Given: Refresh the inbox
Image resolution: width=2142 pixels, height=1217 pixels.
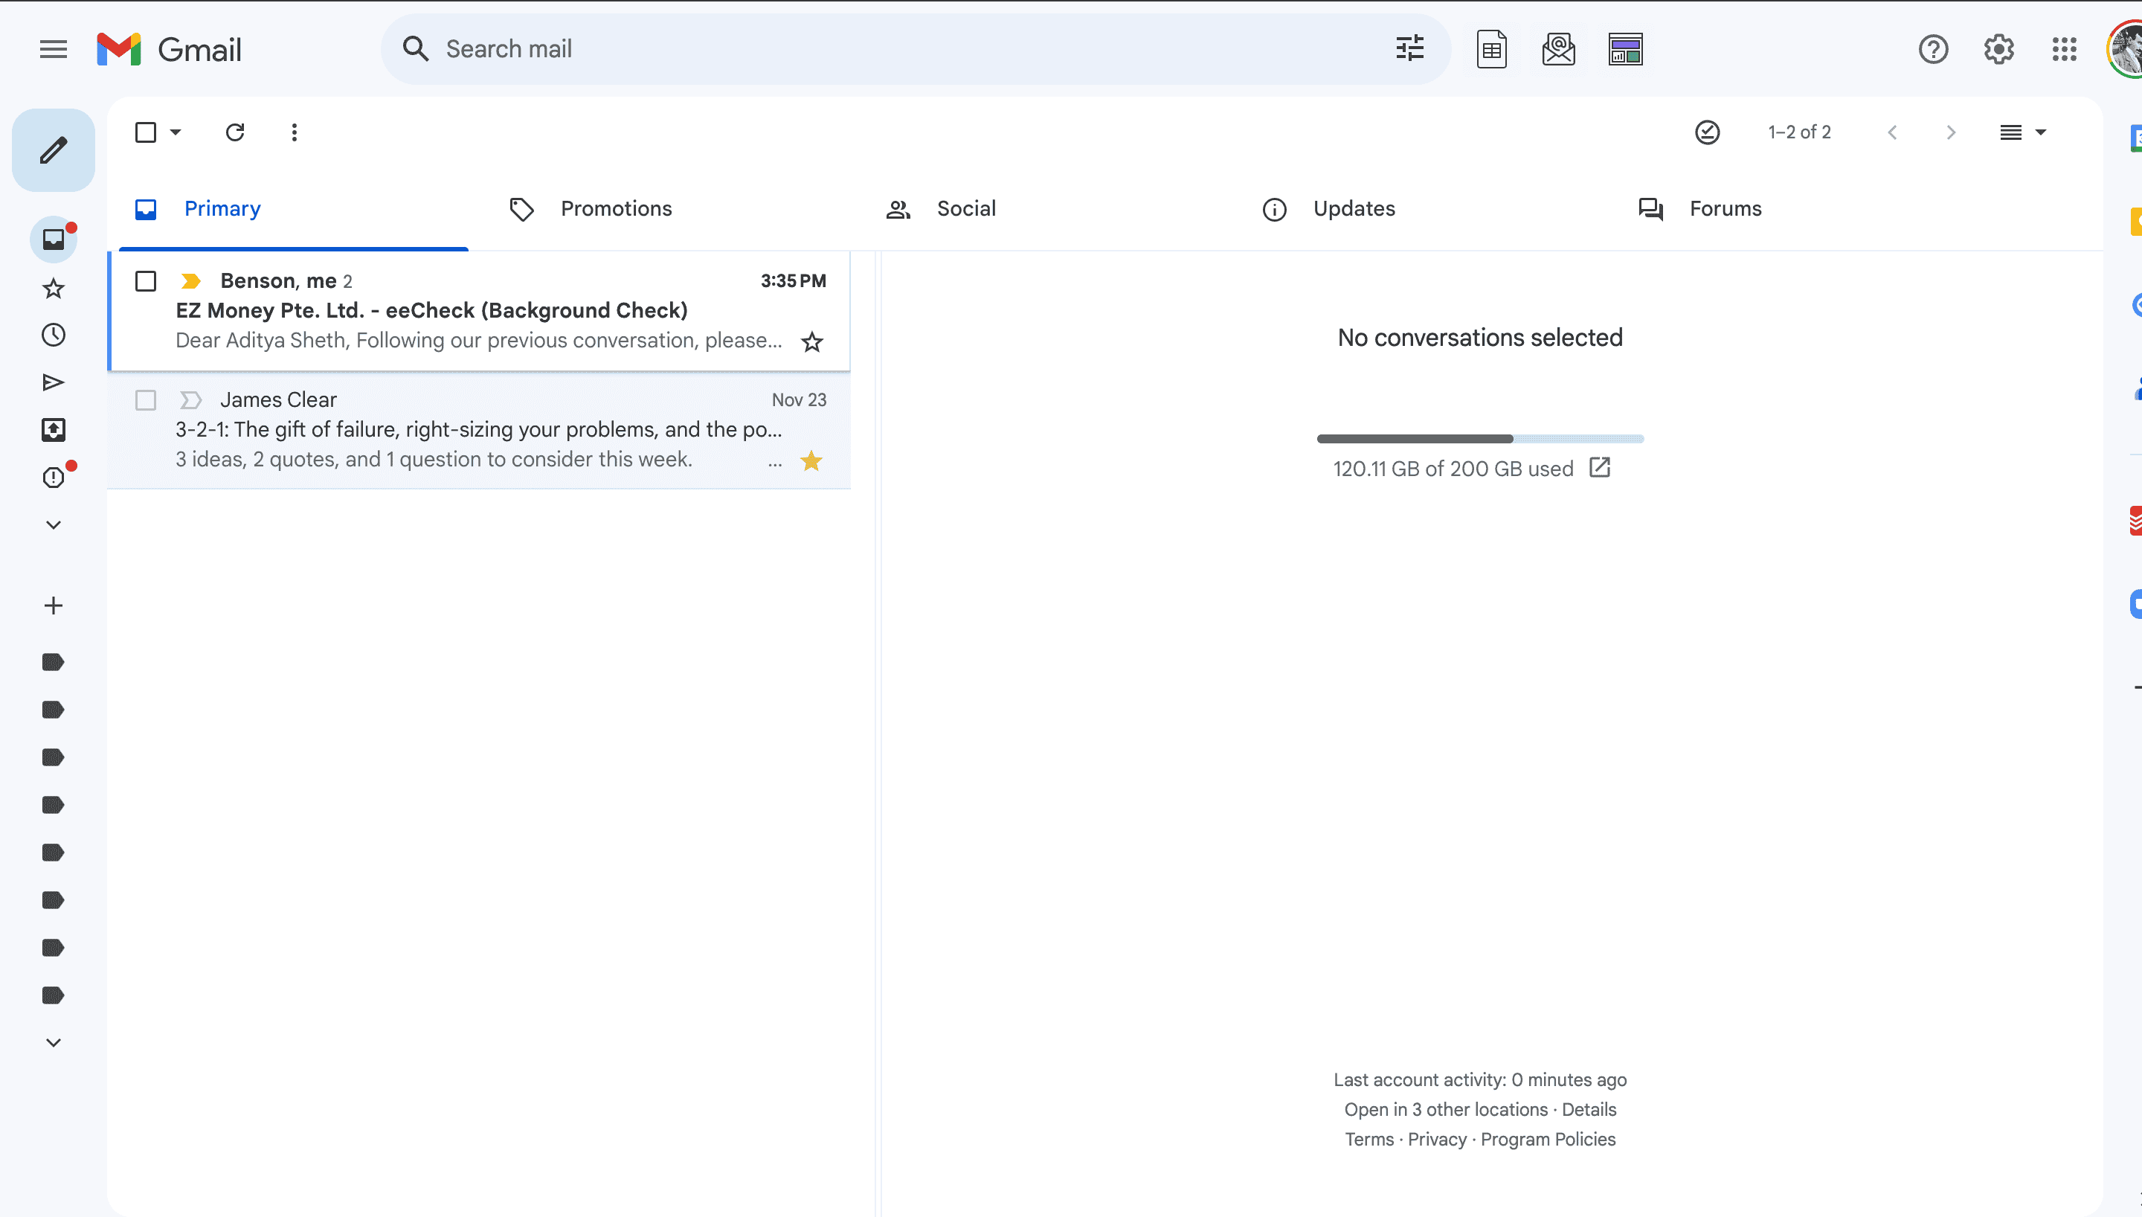Looking at the screenshot, I should (235, 132).
